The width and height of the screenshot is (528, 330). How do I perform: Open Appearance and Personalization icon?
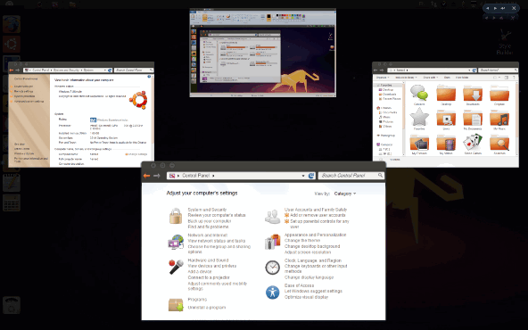click(272, 242)
